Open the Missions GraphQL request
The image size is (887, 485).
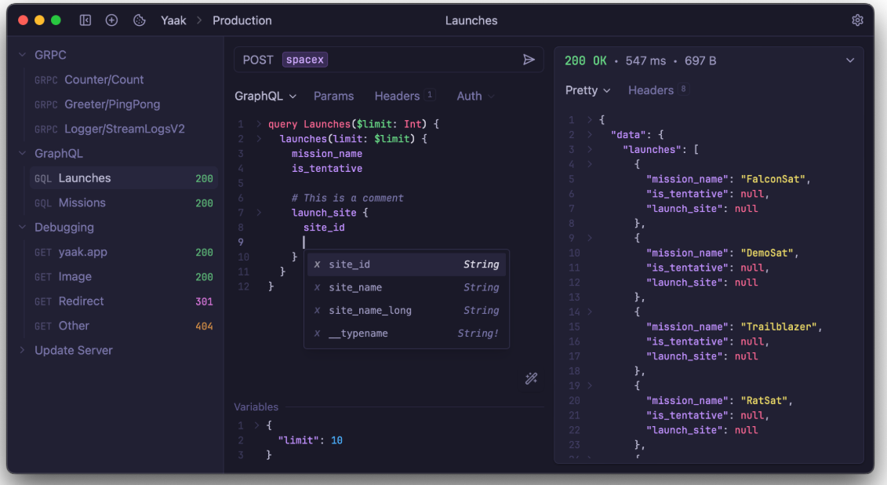(x=123, y=202)
